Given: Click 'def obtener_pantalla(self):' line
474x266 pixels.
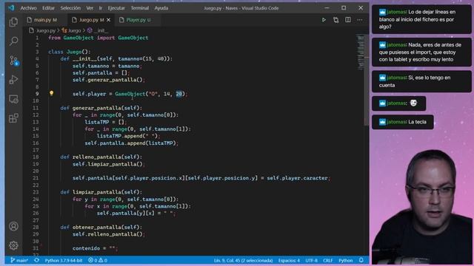Looking at the screenshot, I should point(101,227).
